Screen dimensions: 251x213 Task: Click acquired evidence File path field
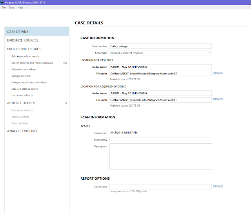pos(160,100)
